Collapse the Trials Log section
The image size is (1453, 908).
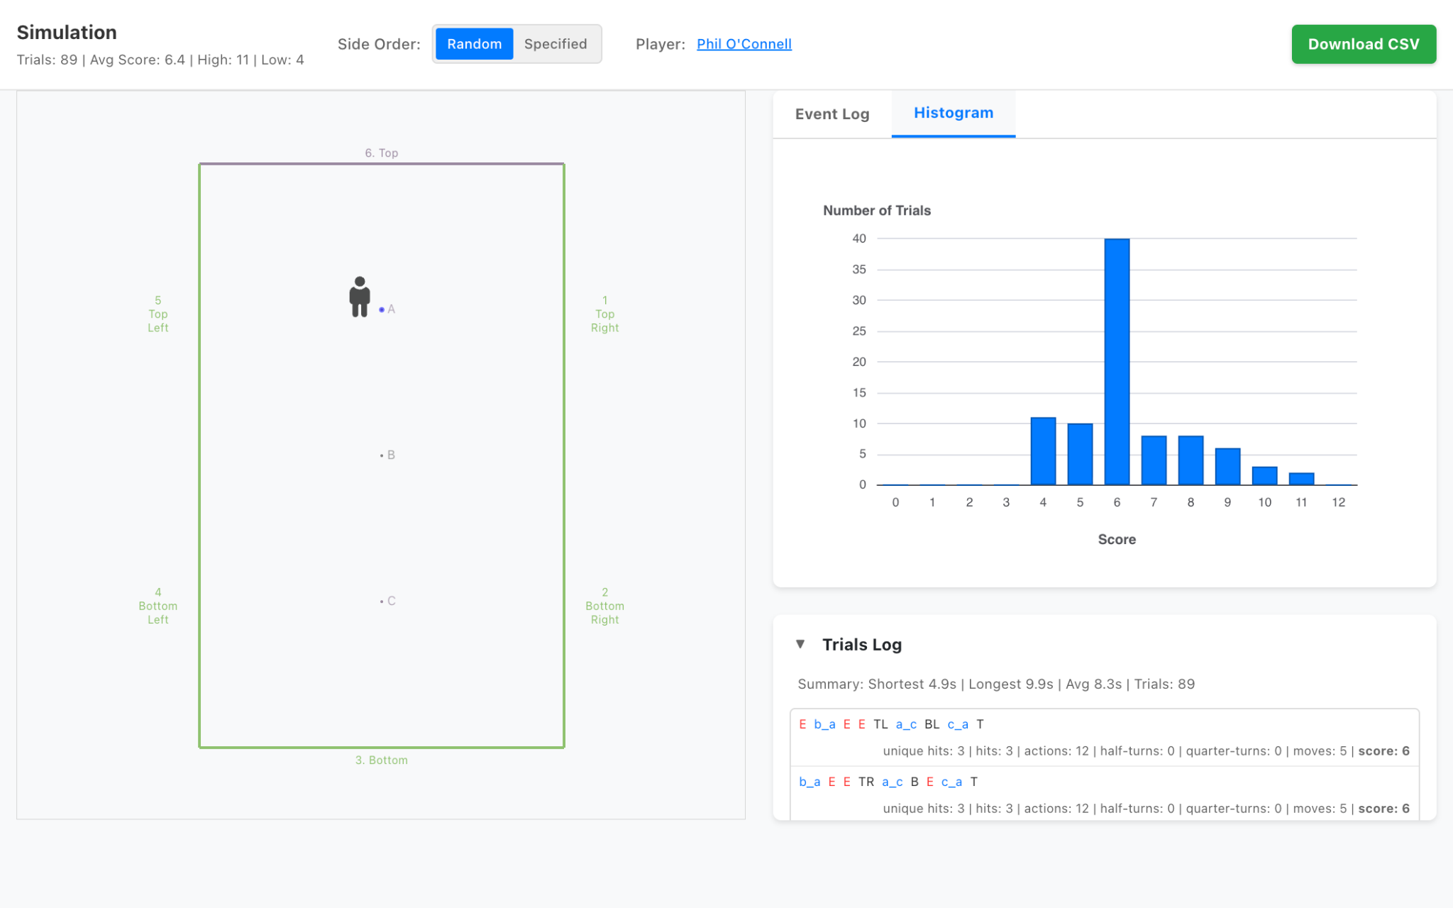(802, 644)
